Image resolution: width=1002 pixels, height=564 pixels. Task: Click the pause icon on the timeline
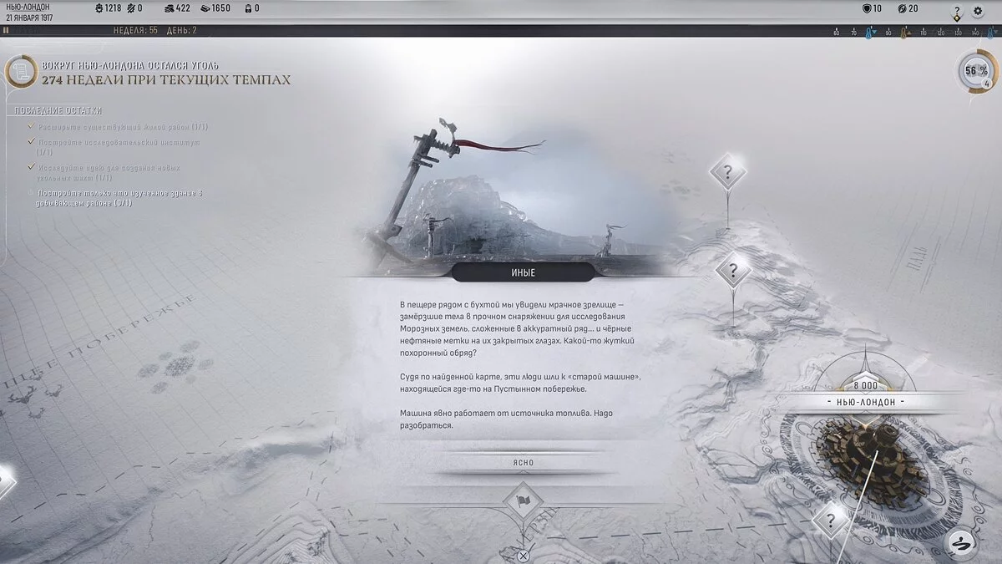coord(7,31)
